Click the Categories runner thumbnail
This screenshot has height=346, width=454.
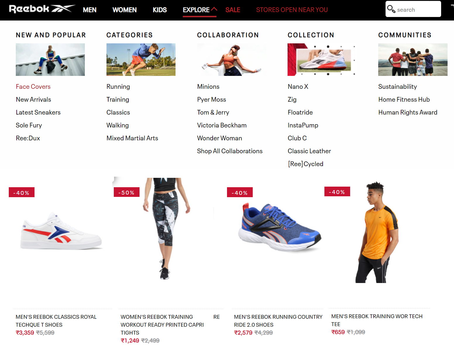point(141,59)
